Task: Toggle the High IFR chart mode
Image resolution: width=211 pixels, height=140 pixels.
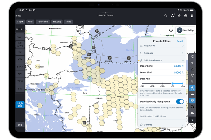Action: (x=20, y=105)
